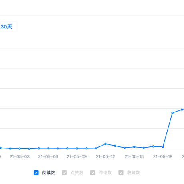Click the 21-05-12 x-axis date label

click(x=105, y=156)
